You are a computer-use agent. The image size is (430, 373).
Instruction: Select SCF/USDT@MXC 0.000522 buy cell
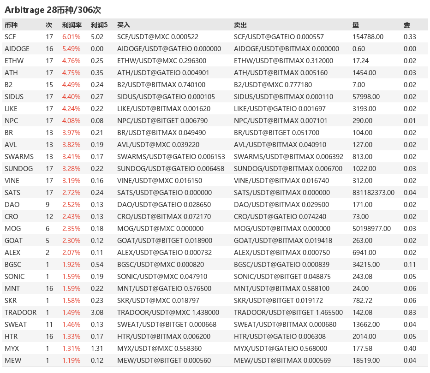coord(158,37)
